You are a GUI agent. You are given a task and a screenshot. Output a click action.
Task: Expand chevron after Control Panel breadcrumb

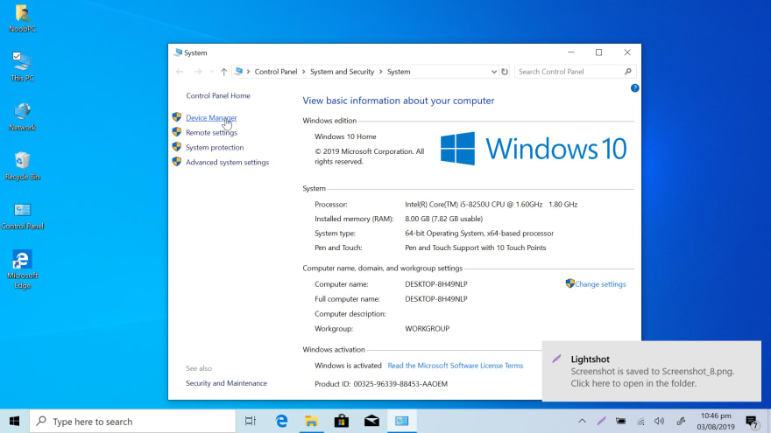click(304, 72)
